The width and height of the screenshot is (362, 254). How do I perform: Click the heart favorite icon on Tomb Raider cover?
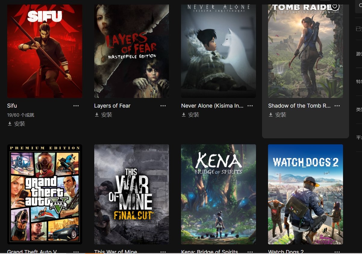coord(335,6)
